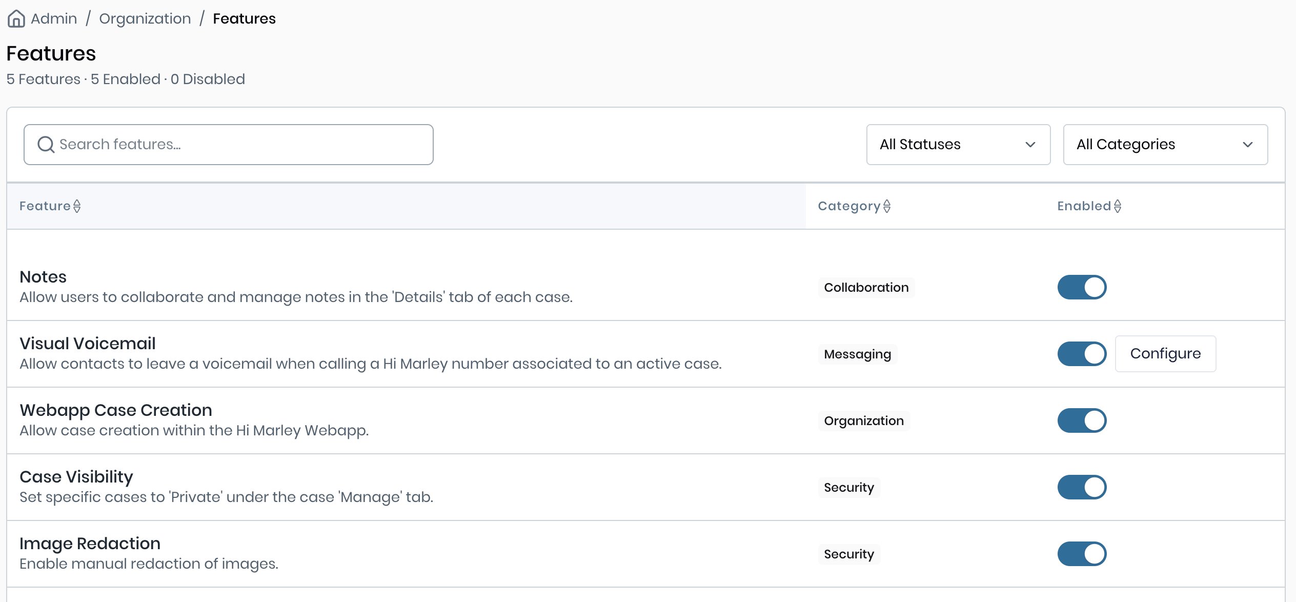Click the All Statuses chevron arrow
Image resolution: width=1296 pixels, height=602 pixels.
click(x=1030, y=145)
